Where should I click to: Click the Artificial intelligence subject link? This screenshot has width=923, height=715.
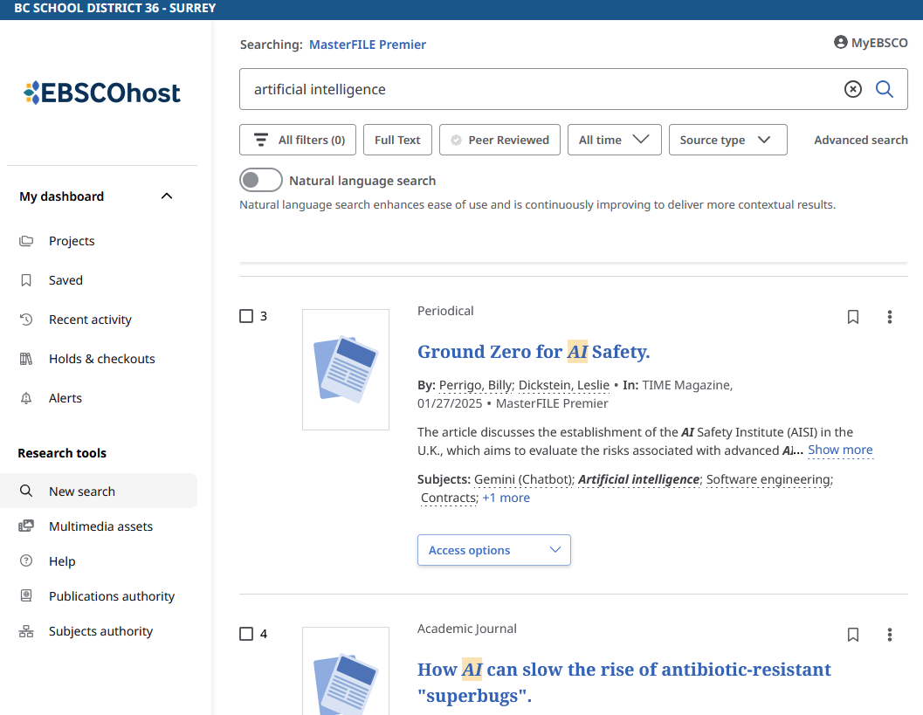638,479
